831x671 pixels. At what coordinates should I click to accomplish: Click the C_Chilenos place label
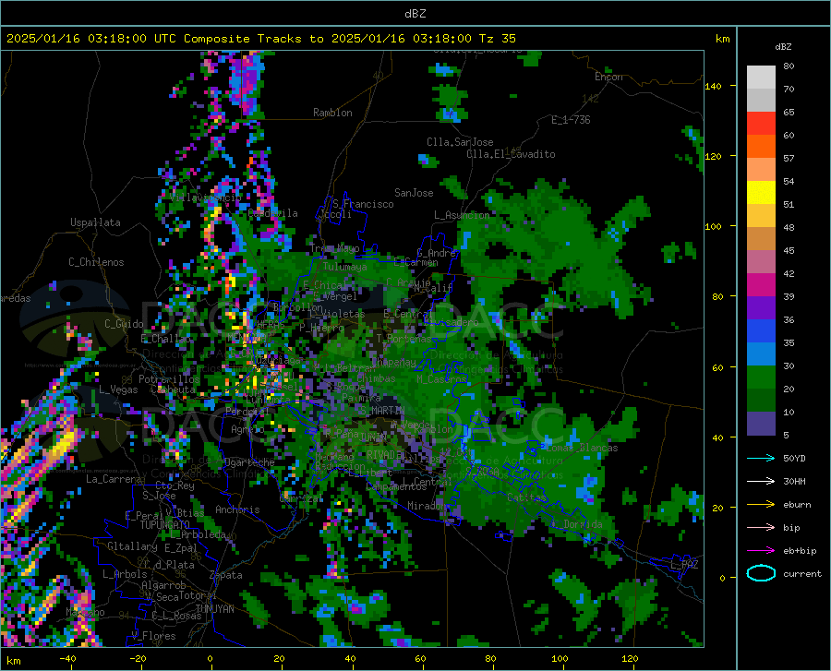(96, 262)
